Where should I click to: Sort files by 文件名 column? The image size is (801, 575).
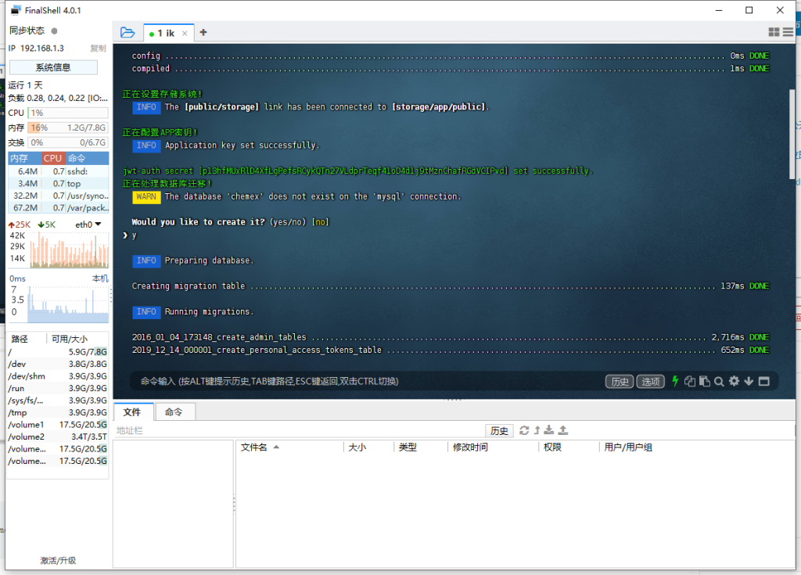[289, 447]
